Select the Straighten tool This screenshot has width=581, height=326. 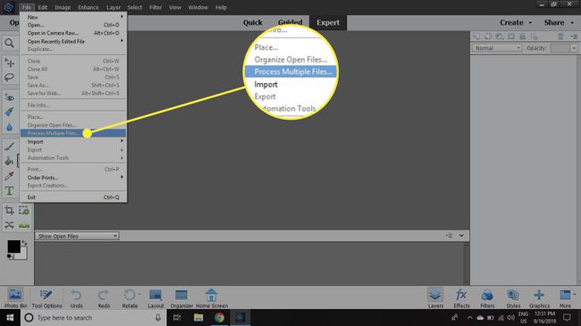24,225
